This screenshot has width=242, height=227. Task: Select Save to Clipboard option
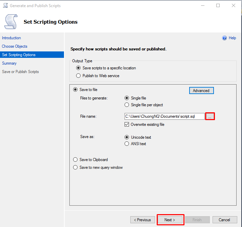tap(75, 159)
